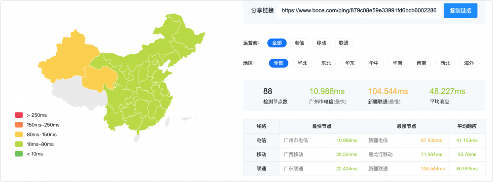Choose the 华南 region filter
This screenshot has width=493, height=182.
click(x=398, y=63)
